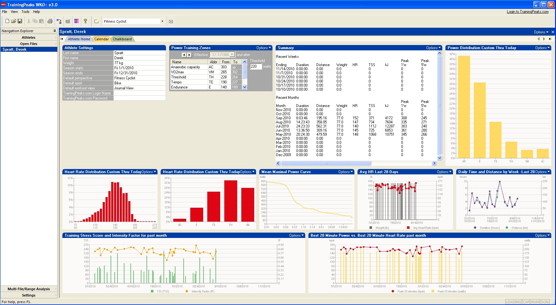Click previous tab arrow at top right
The width and height of the screenshot is (556, 305).
pyautogui.click(x=538, y=39)
